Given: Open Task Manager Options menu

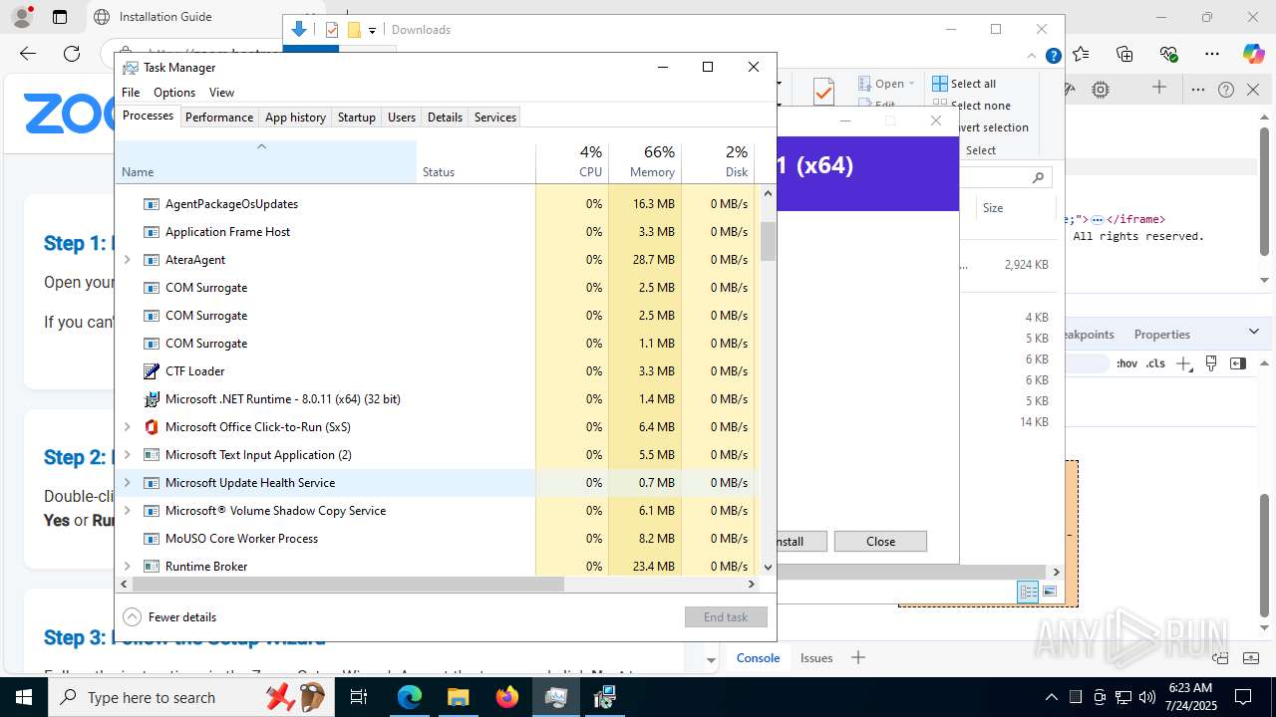Looking at the screenshot, I should pyautogui.click(x=174, y=93).
